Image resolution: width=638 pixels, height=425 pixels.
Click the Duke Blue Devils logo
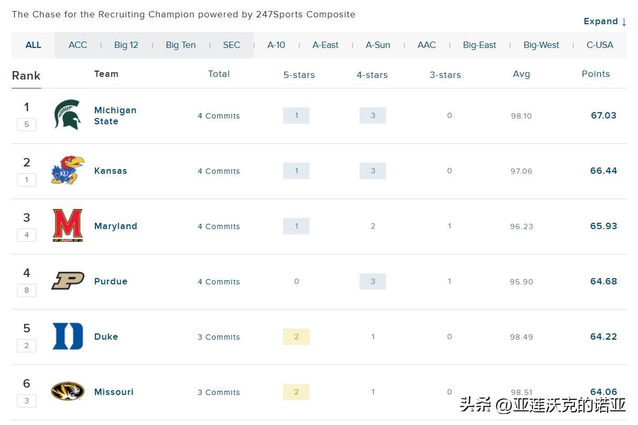coord(67,336)
